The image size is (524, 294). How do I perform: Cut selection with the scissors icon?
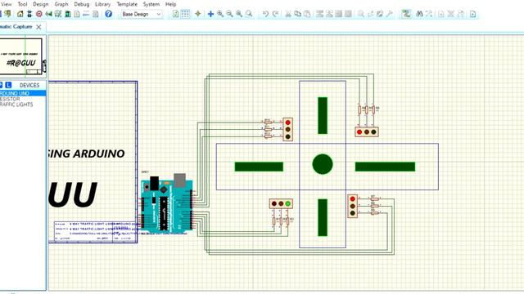point(287,14)
